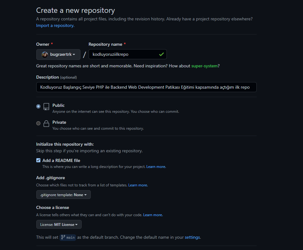Viewport: 303px width, 250px height.
Task: Focus the Repository name input field
Action: pos(127,54)
